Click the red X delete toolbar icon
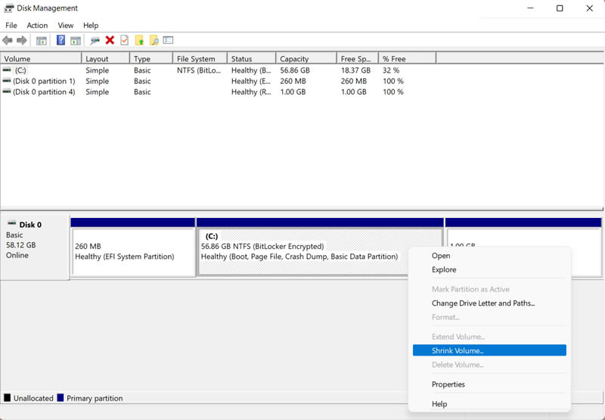Screen dimensions: 605x420 [110, 40]
